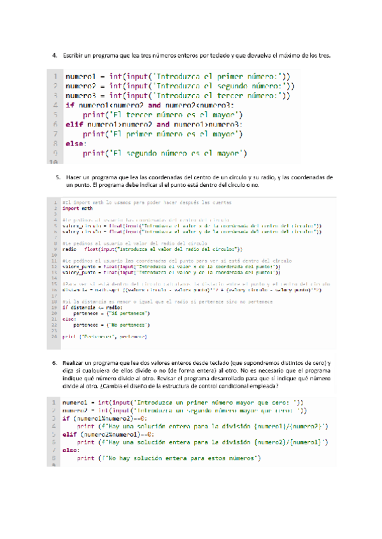Click line 'Introduzca un segundo número mayor que cero'
The height and width of the screenshot is (539, 382).
point(185,411)
